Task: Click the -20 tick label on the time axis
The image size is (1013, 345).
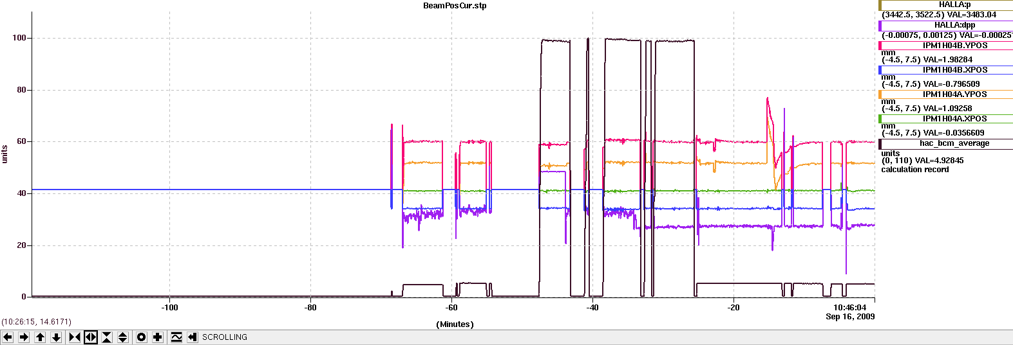Action: click(x=734, y=308)
